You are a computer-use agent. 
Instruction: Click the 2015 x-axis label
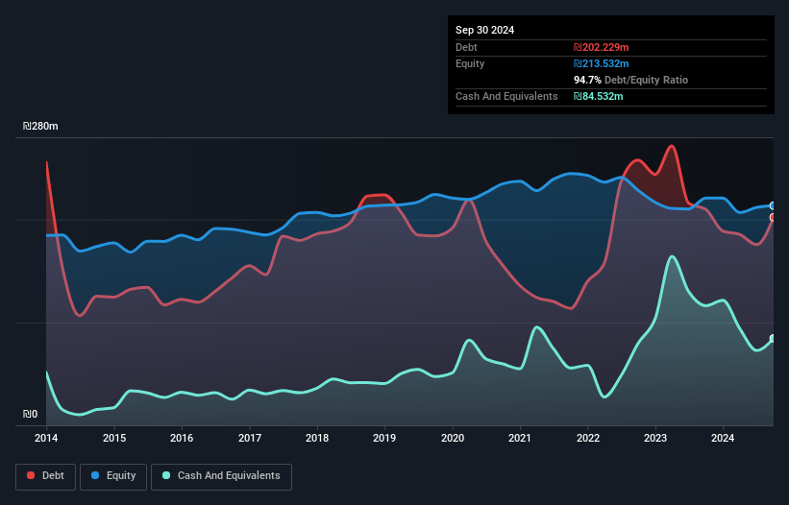(114, 438)
